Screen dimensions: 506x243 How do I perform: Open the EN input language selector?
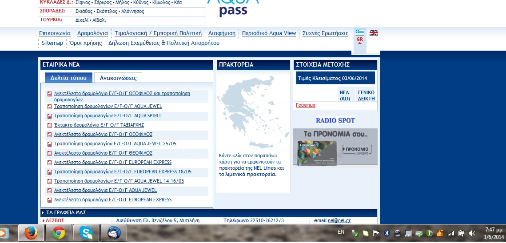(x=341, y=232)
